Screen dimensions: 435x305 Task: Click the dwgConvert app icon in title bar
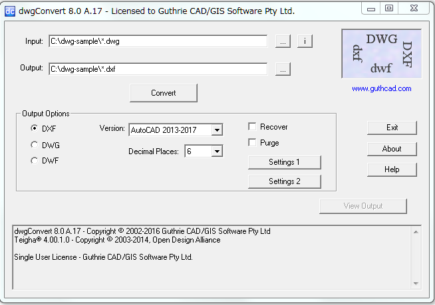point(10,11)
